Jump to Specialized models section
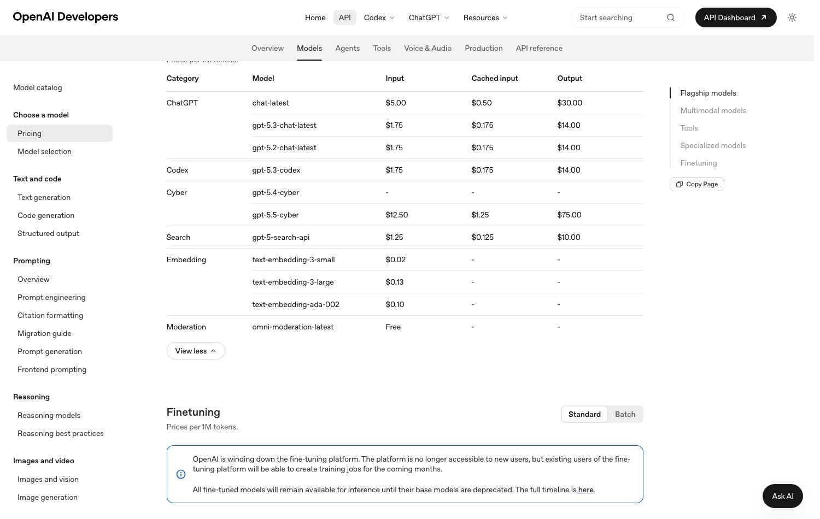The height and width of the screenshot is (519, 820). (x=713, y=145)
